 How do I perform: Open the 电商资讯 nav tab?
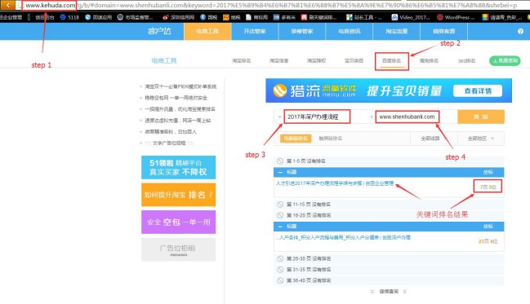coord(350,32)
